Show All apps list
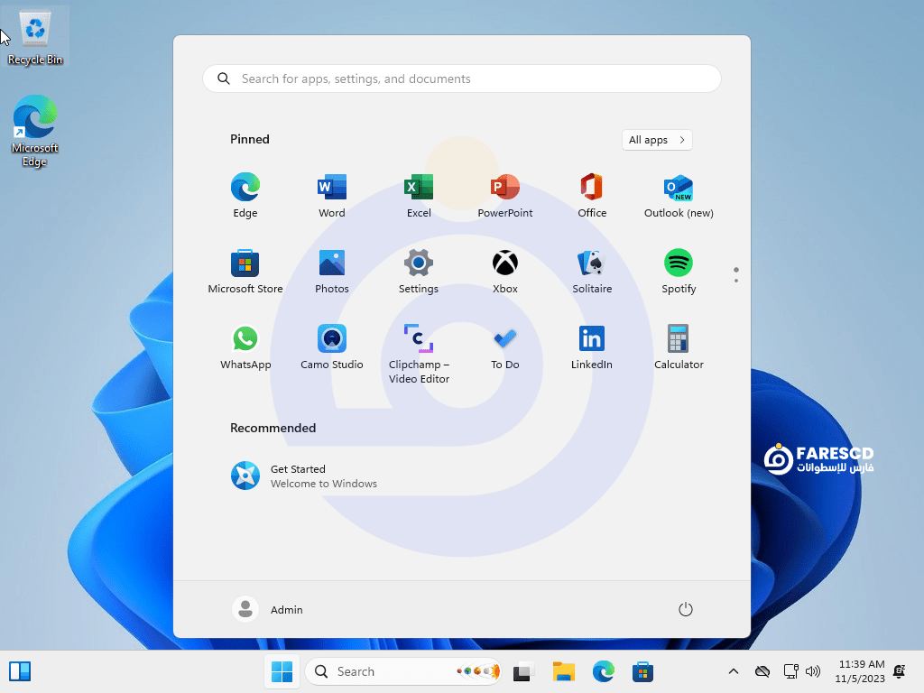This screenshot has height=693, width=924. pos(657,140)
